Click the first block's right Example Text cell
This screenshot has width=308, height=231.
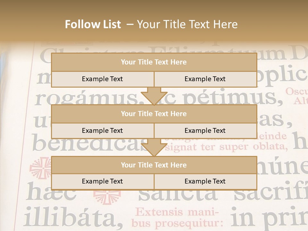(x=205, y=79)
